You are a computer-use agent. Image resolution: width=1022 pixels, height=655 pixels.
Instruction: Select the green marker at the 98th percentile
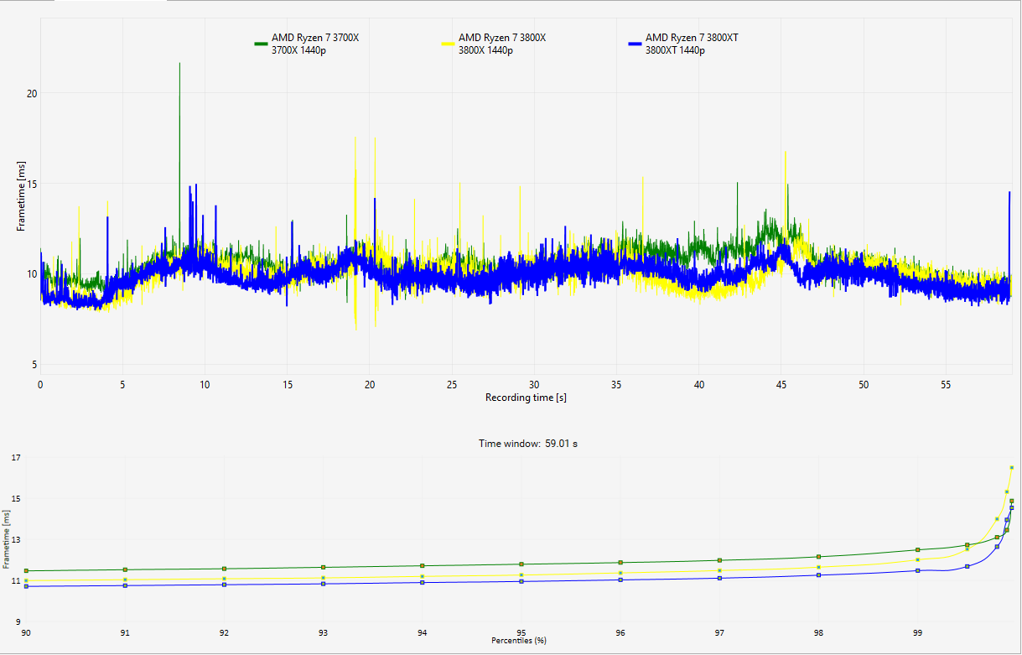[x=818, y=557]
